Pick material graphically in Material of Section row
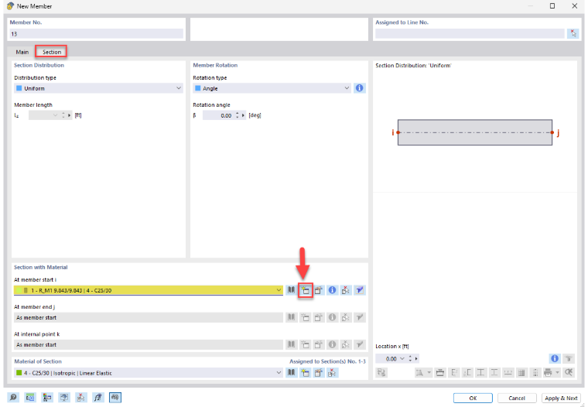588x407 pixels. pos(332,372)
